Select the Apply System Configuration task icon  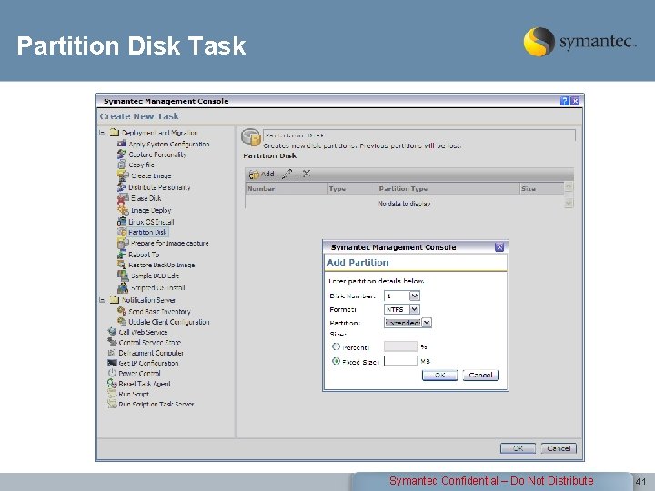122,144
